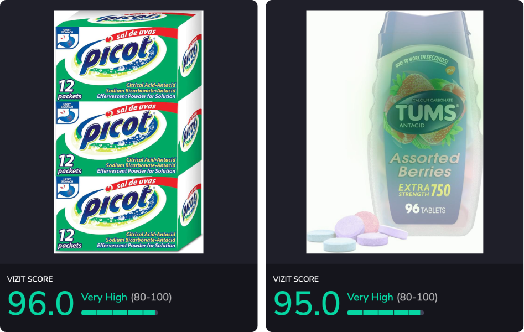The height and width of the screenshot is (332, 524).
Task: Open the TUMS Assorted Berries product image
Action: (395, 132)
